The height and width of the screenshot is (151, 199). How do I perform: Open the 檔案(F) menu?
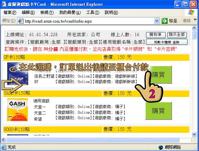(10, 12)
